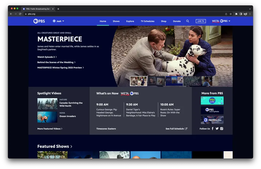Click the WETA PBS logo in What's on Now
The width and height of the screenshot is (261, 169).
coord(130,93)
